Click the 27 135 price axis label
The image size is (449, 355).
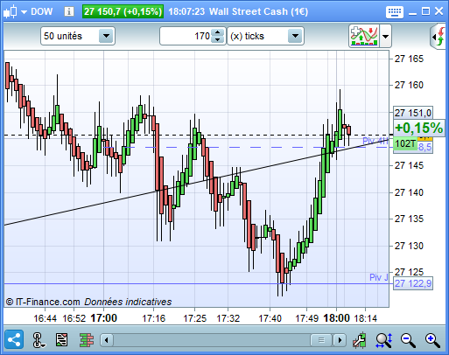click(x=409, y=219)
